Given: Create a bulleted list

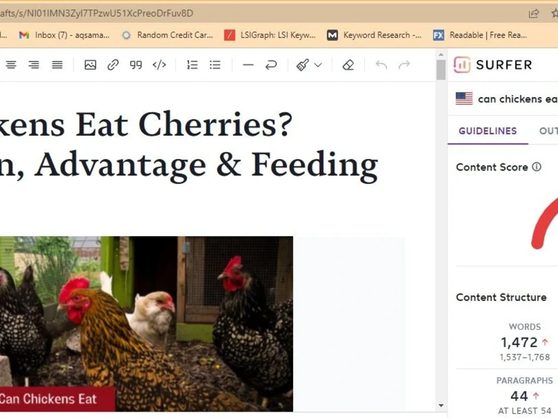Looking at the screenshot, I should click(x=215, y=65).
